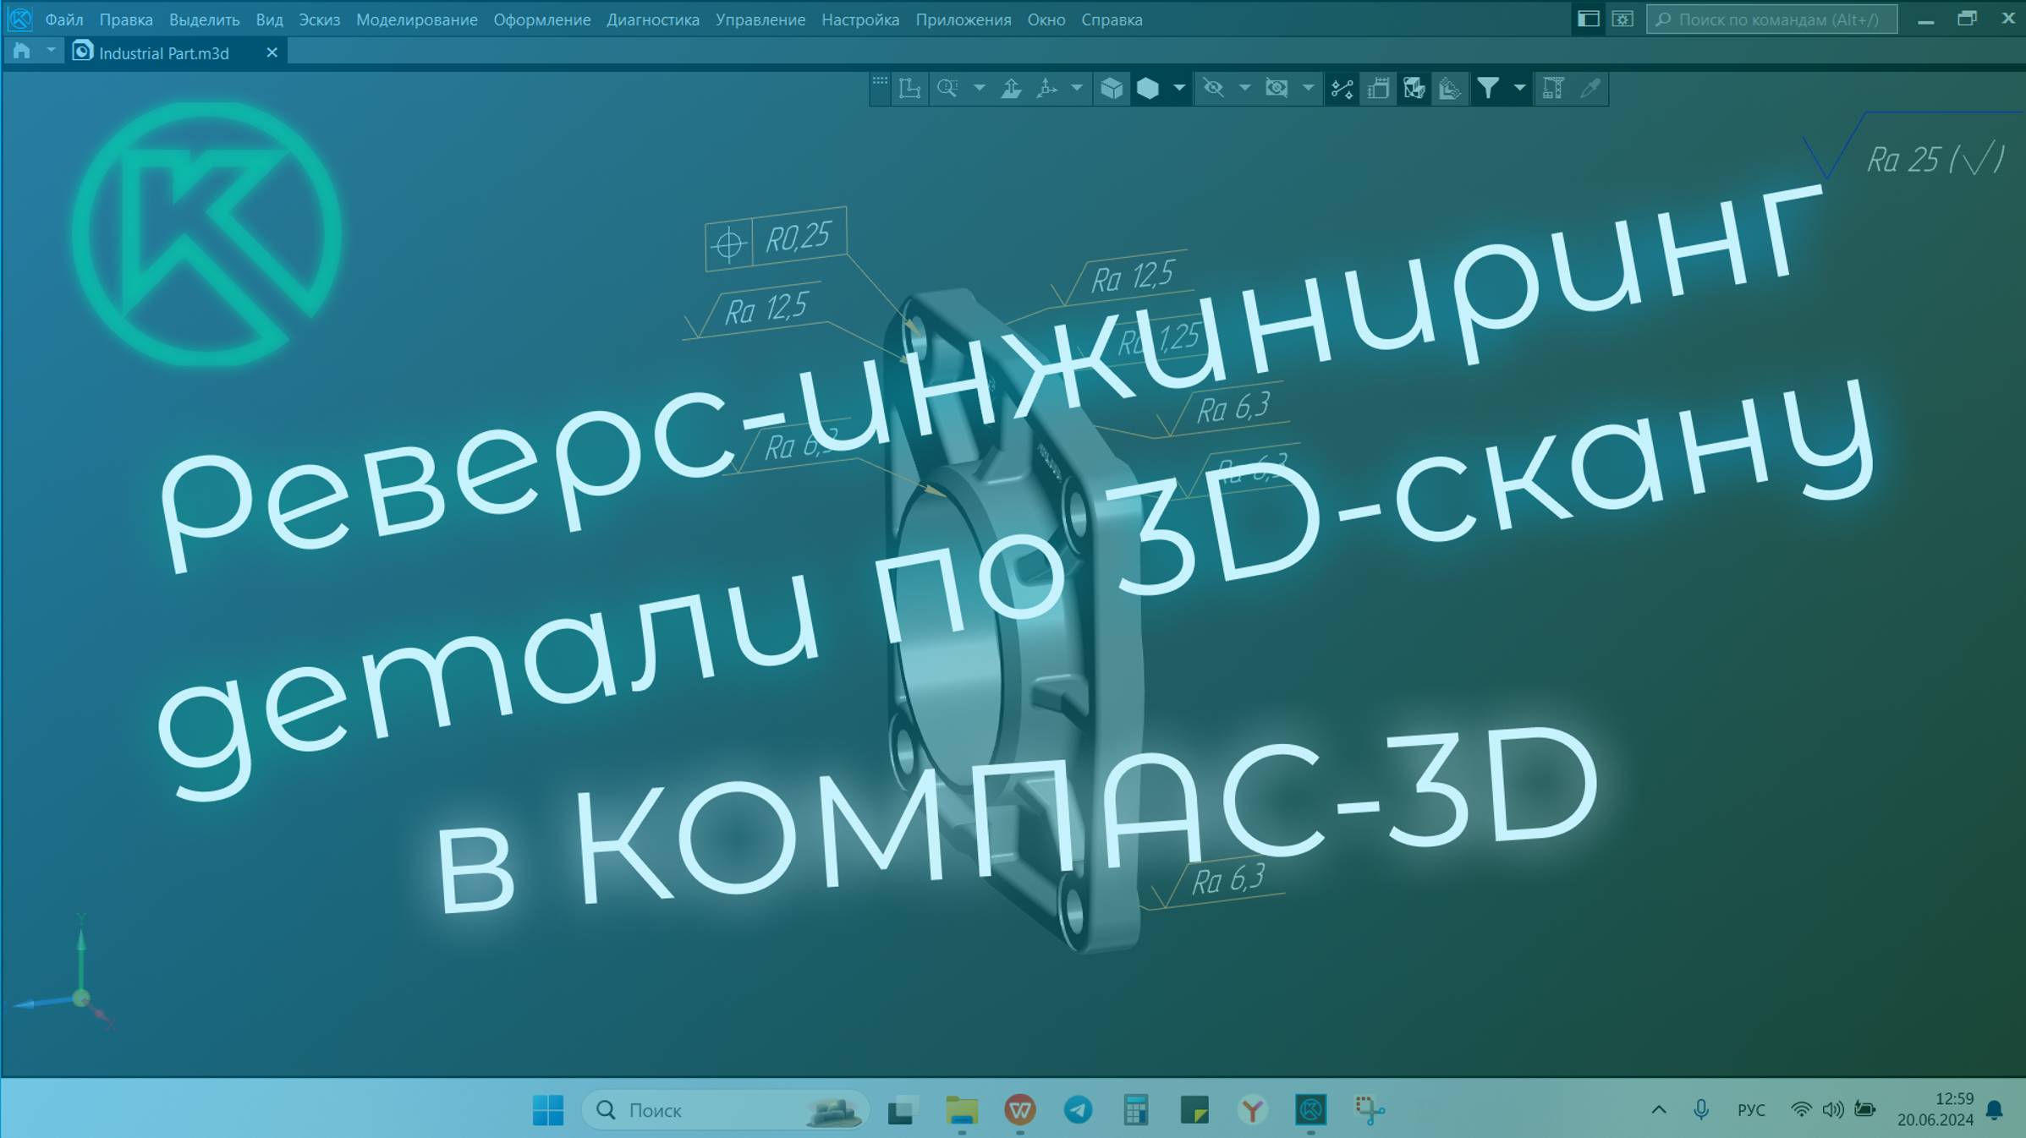Open WPS Office from taskbar
The height and width of the screenshot is (1138, 2026).
coord(1020,1109)
